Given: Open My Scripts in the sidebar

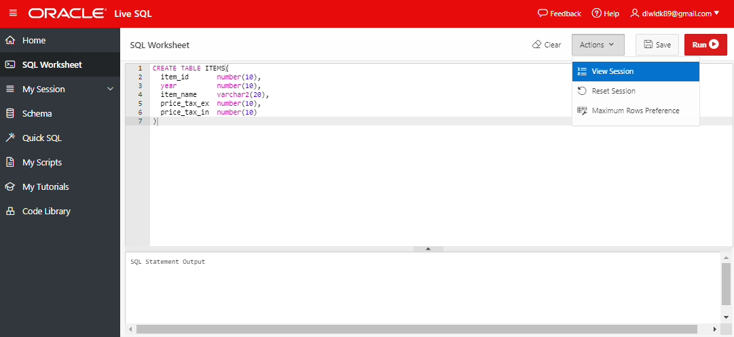Looking at the screenshot, I should tap(60, 162).
